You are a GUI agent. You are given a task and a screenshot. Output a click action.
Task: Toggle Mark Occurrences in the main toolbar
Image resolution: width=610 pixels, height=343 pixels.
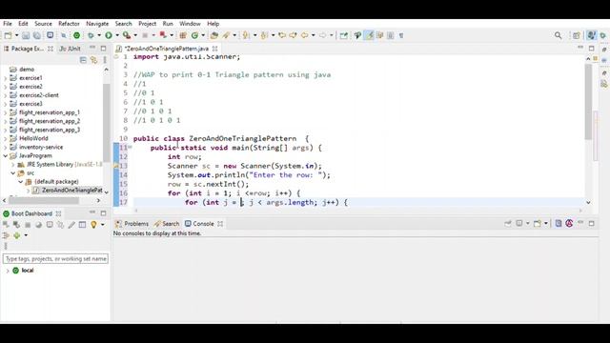369,35
